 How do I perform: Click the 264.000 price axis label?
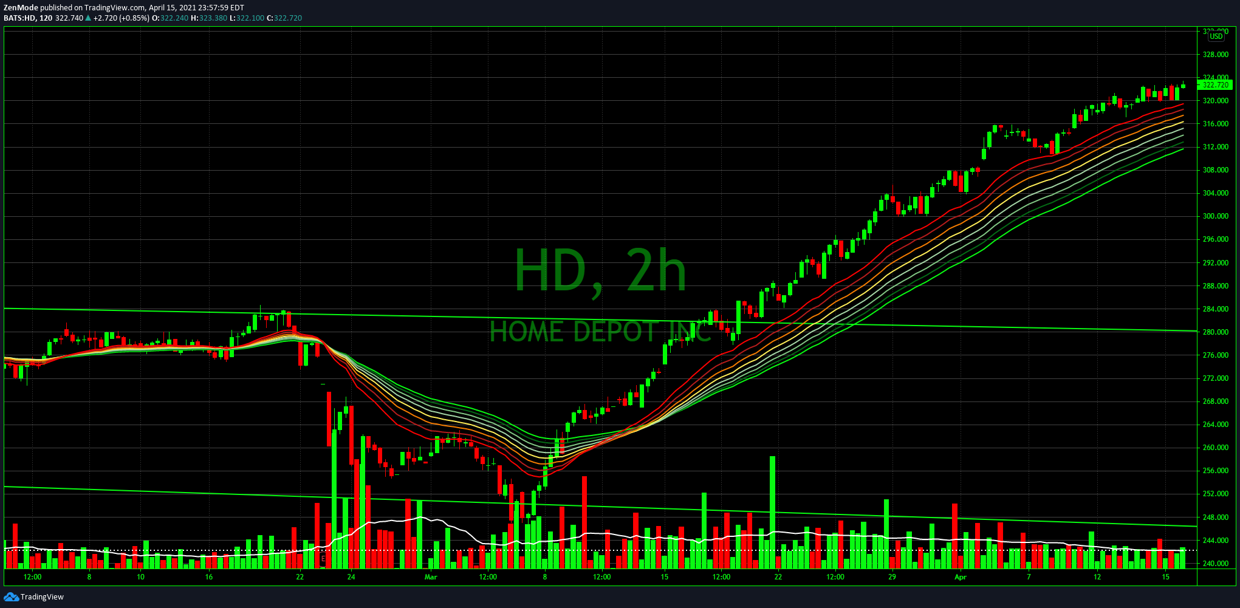click(x=1216, y=425)
